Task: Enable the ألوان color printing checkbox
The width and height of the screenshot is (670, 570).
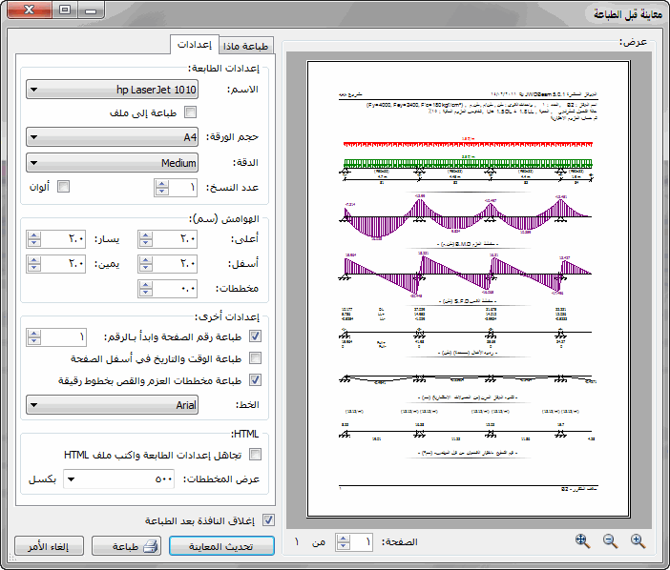Action: click(x=64, y=187)
